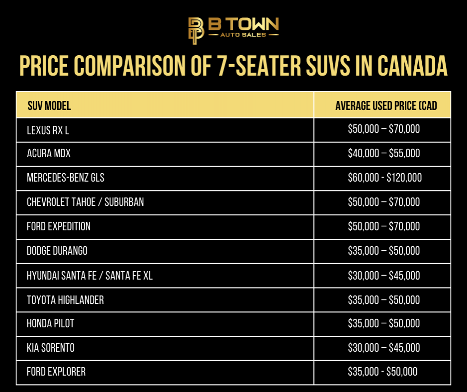Select the SUV Model column header
Screen dimensions: 467x392
click(x=165, y=105)
